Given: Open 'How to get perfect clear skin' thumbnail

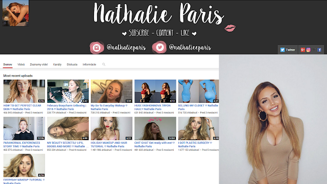Looking at the screenshot, I should click(x=24, y=91).
